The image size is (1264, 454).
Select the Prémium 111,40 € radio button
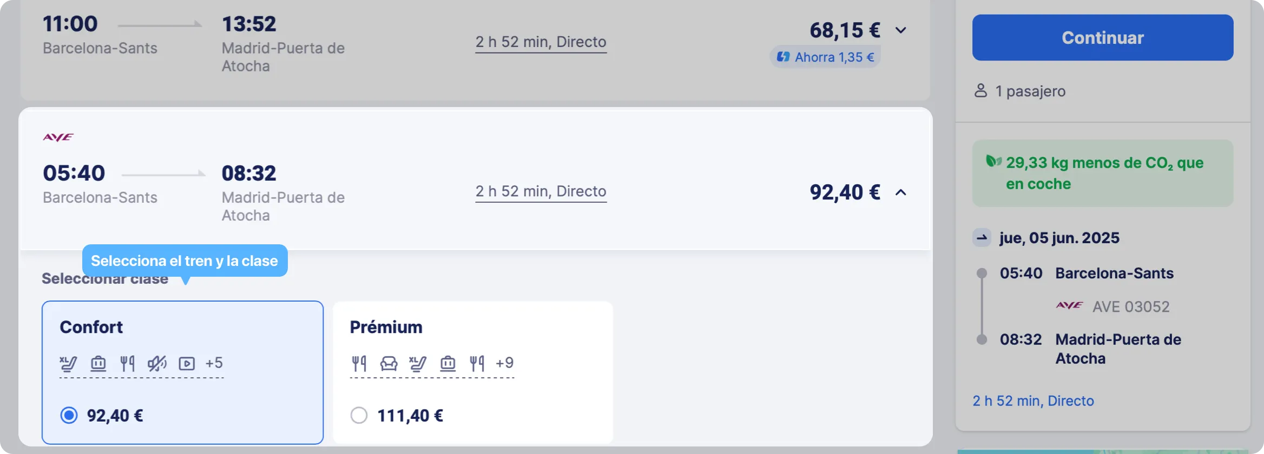tap(359, 415)
